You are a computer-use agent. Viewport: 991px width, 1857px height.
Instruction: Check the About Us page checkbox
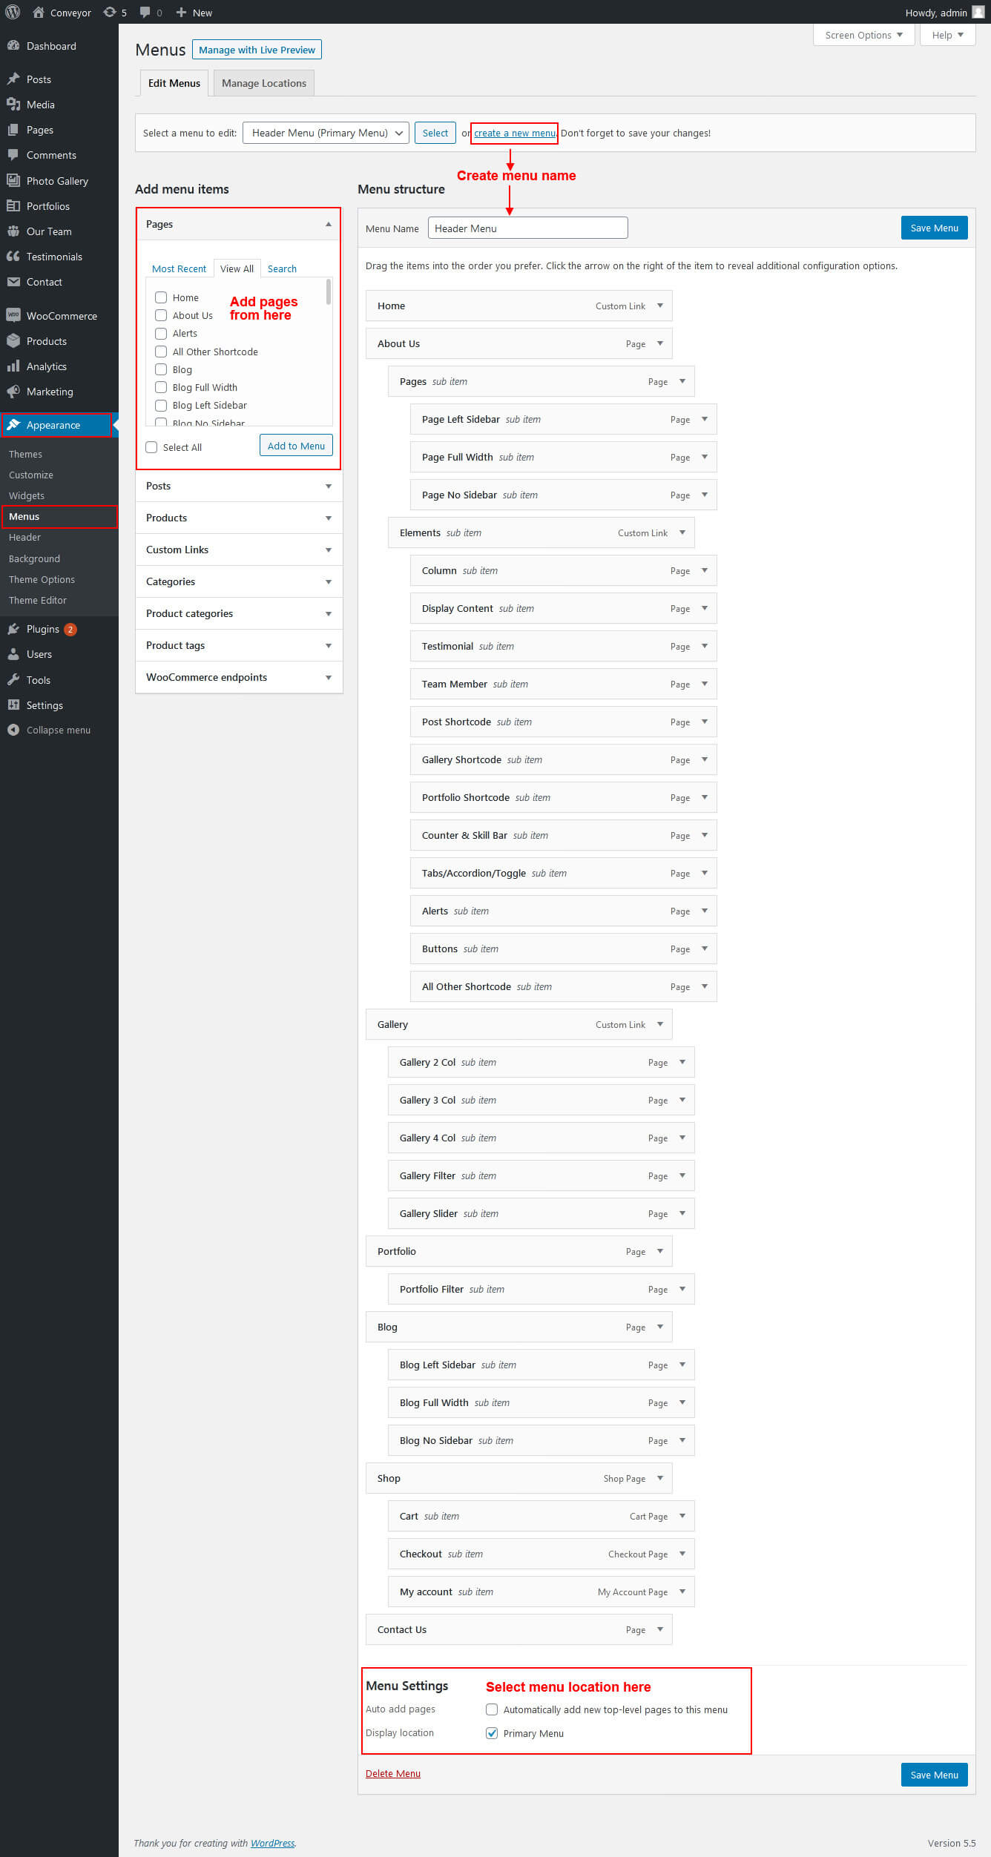pyautogui.click(x=161, y=315)
